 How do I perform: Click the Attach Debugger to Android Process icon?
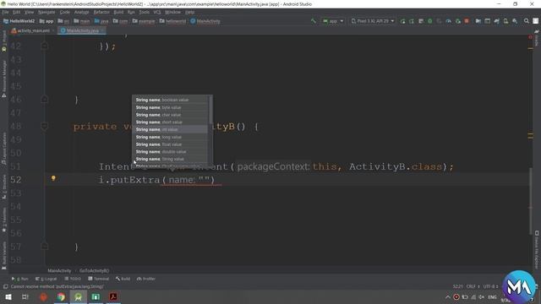[x=458, y=21]
